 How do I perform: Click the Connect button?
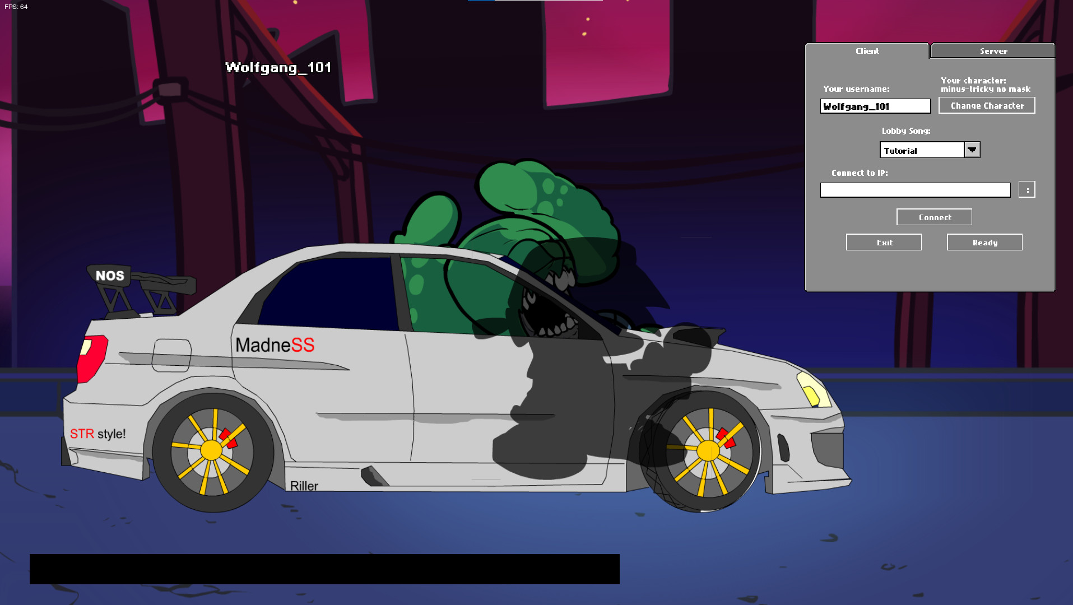pos(934,217)
